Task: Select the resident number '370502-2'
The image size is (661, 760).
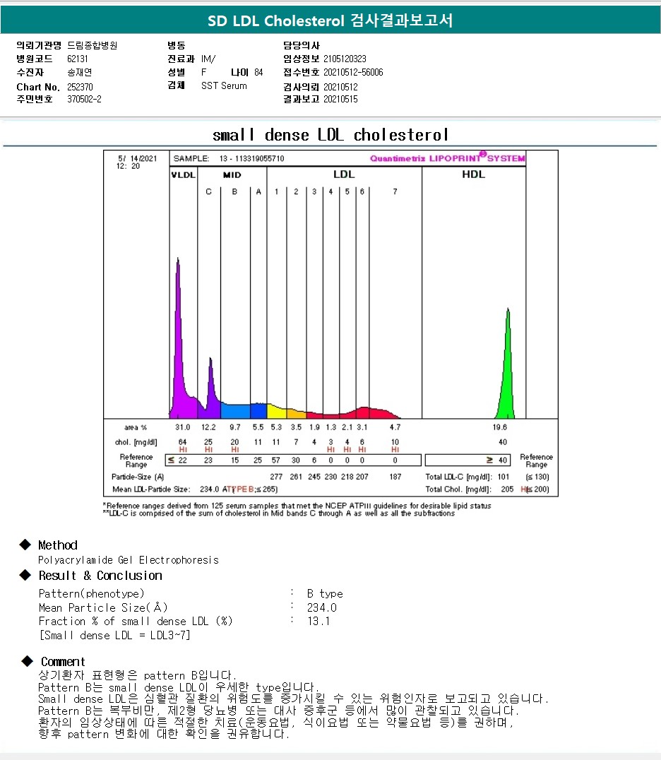Action: pyautogui.click(x=84, y=99)
